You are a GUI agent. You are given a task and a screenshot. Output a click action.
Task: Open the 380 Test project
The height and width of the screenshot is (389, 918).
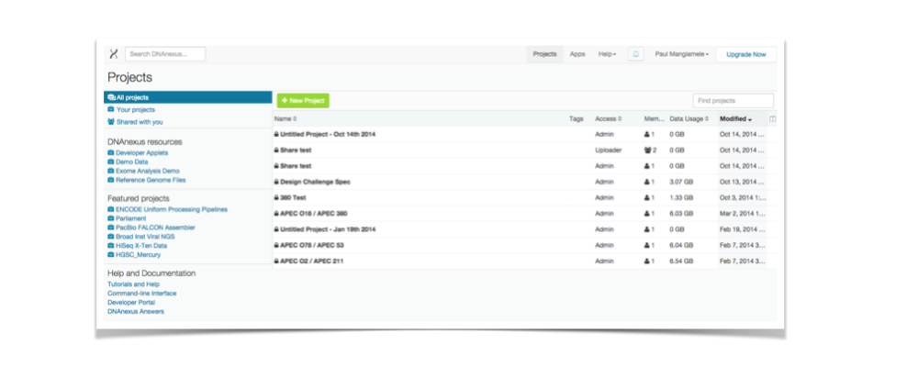pos(294,198)
